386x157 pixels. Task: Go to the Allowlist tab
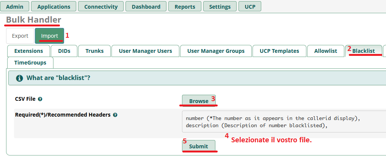326,51
